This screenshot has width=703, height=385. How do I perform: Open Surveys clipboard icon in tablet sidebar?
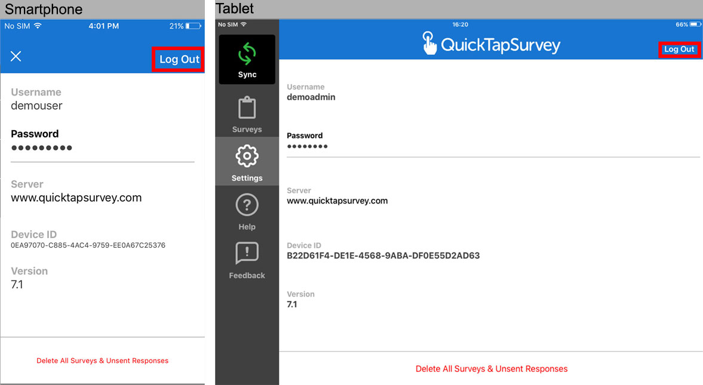247,108
